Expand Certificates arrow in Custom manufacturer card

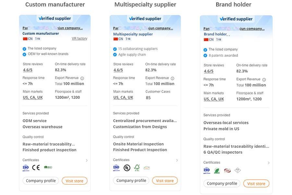[87, 161]
